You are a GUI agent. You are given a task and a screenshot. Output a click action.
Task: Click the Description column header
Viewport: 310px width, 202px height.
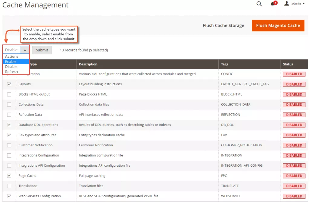(88, 64)
